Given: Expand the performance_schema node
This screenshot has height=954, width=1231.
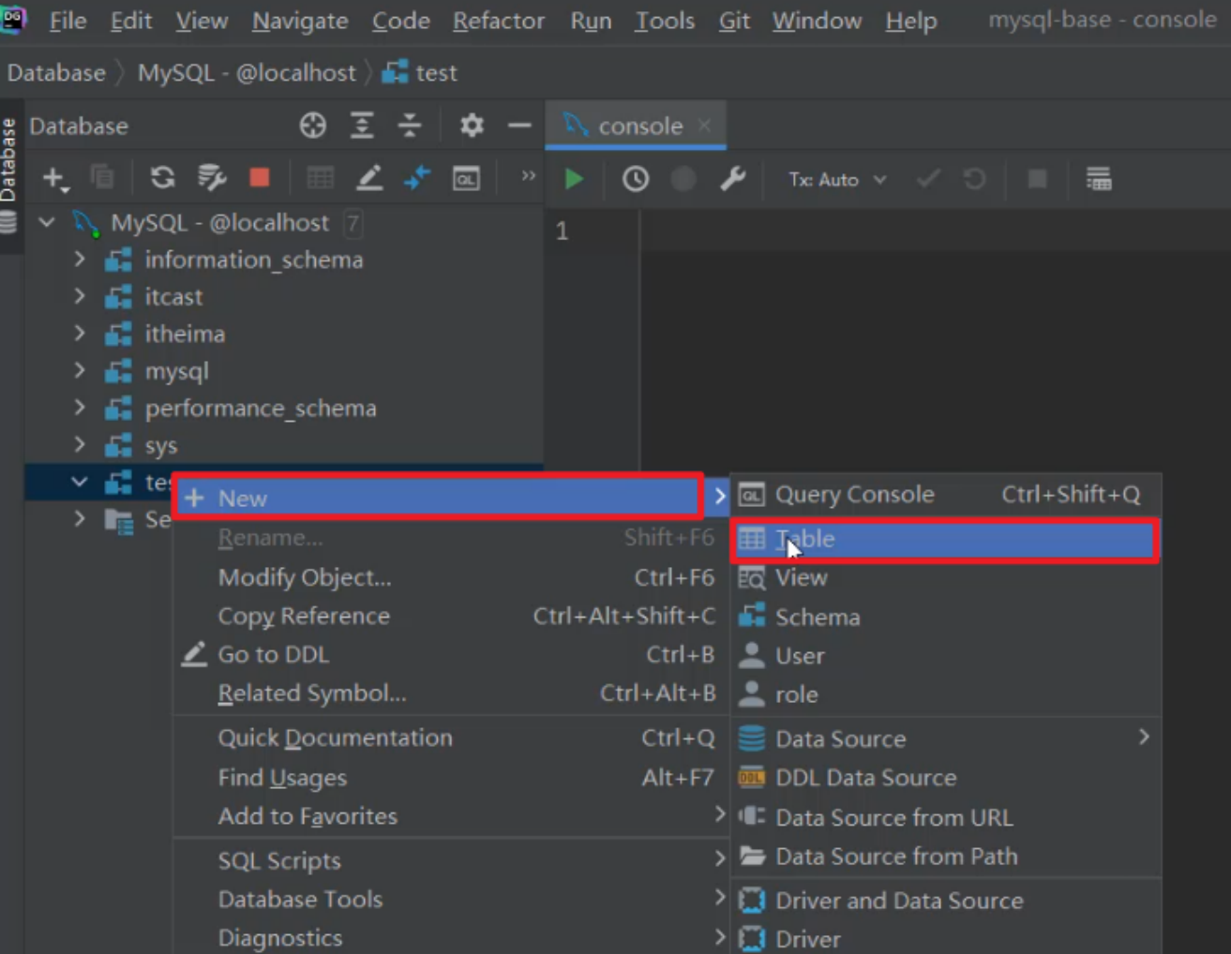Looking at the screenshot, I should point(80,408).
